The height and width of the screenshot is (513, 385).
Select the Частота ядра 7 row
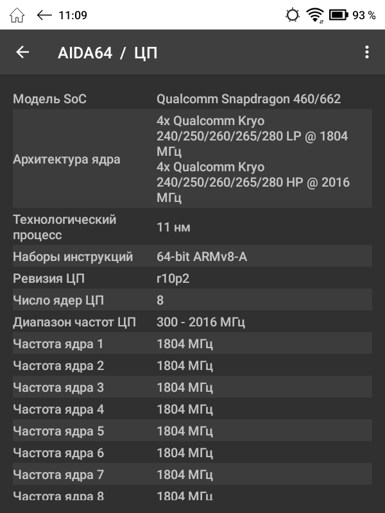(x=193, y=475)
